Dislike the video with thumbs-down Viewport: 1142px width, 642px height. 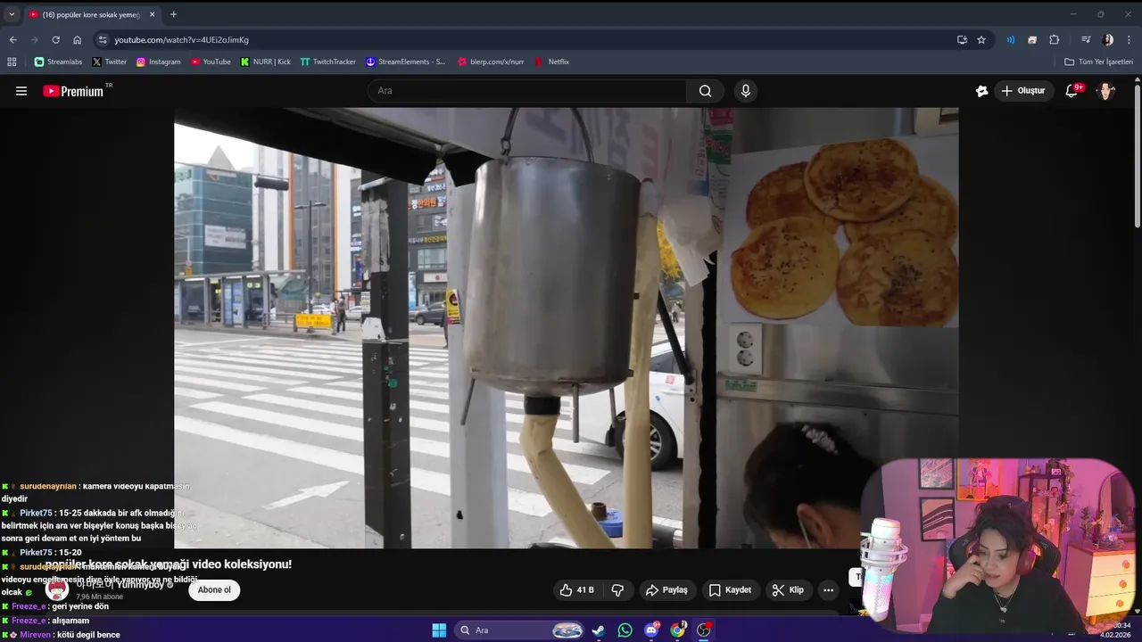(x=617, y=589)
